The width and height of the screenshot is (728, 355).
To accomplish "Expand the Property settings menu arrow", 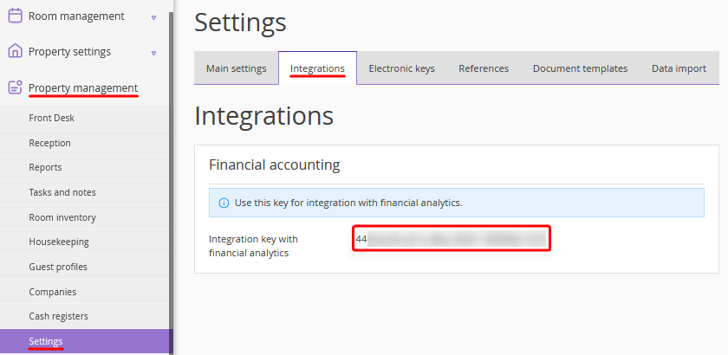I will coord(153,52).
